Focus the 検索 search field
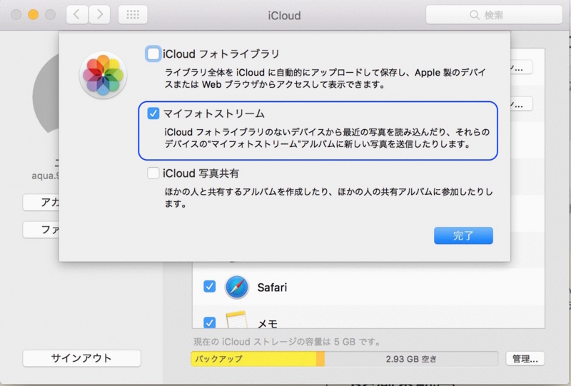 (494, 14)
